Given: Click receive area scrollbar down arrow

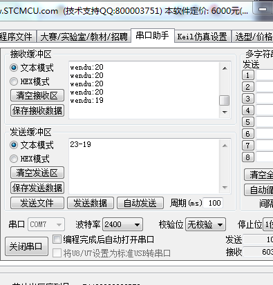Looking at the screenshot, I should coord(225,112).
